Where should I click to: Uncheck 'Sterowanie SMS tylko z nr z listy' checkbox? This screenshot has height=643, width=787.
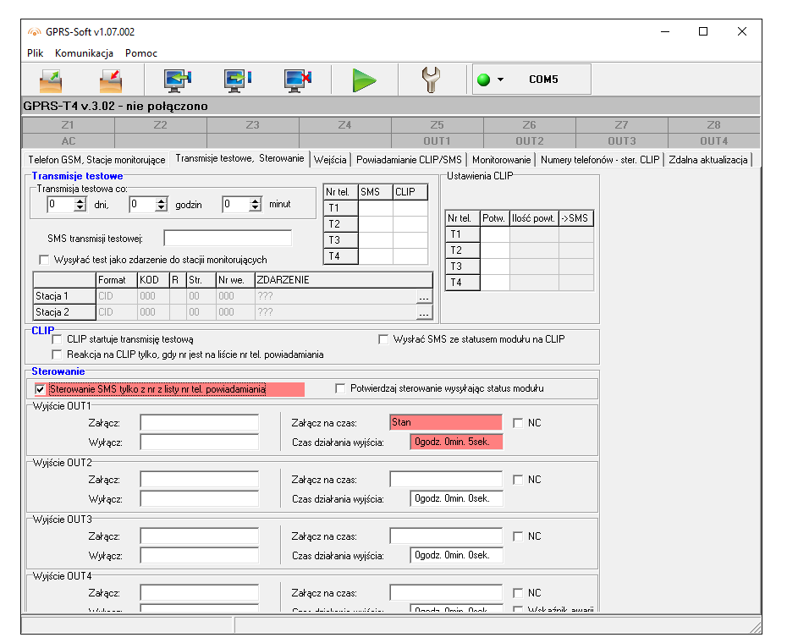coord(41,389)
